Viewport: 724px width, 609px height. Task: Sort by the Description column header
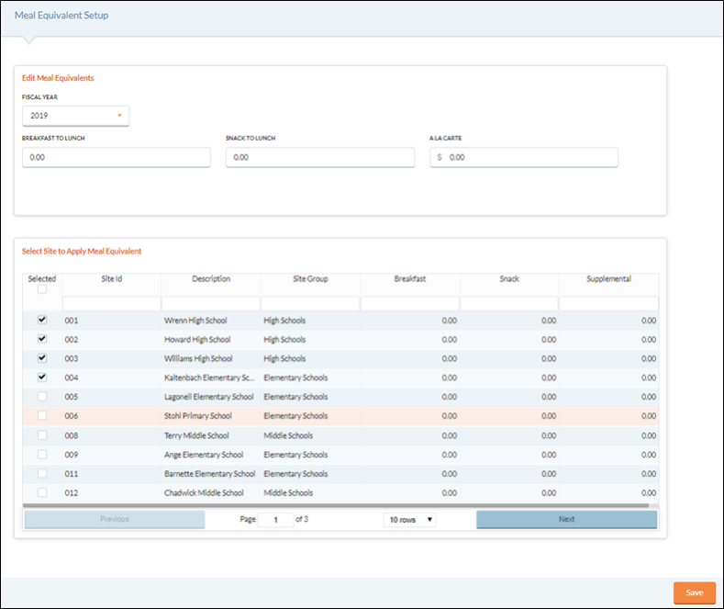[x=211, y=278]
